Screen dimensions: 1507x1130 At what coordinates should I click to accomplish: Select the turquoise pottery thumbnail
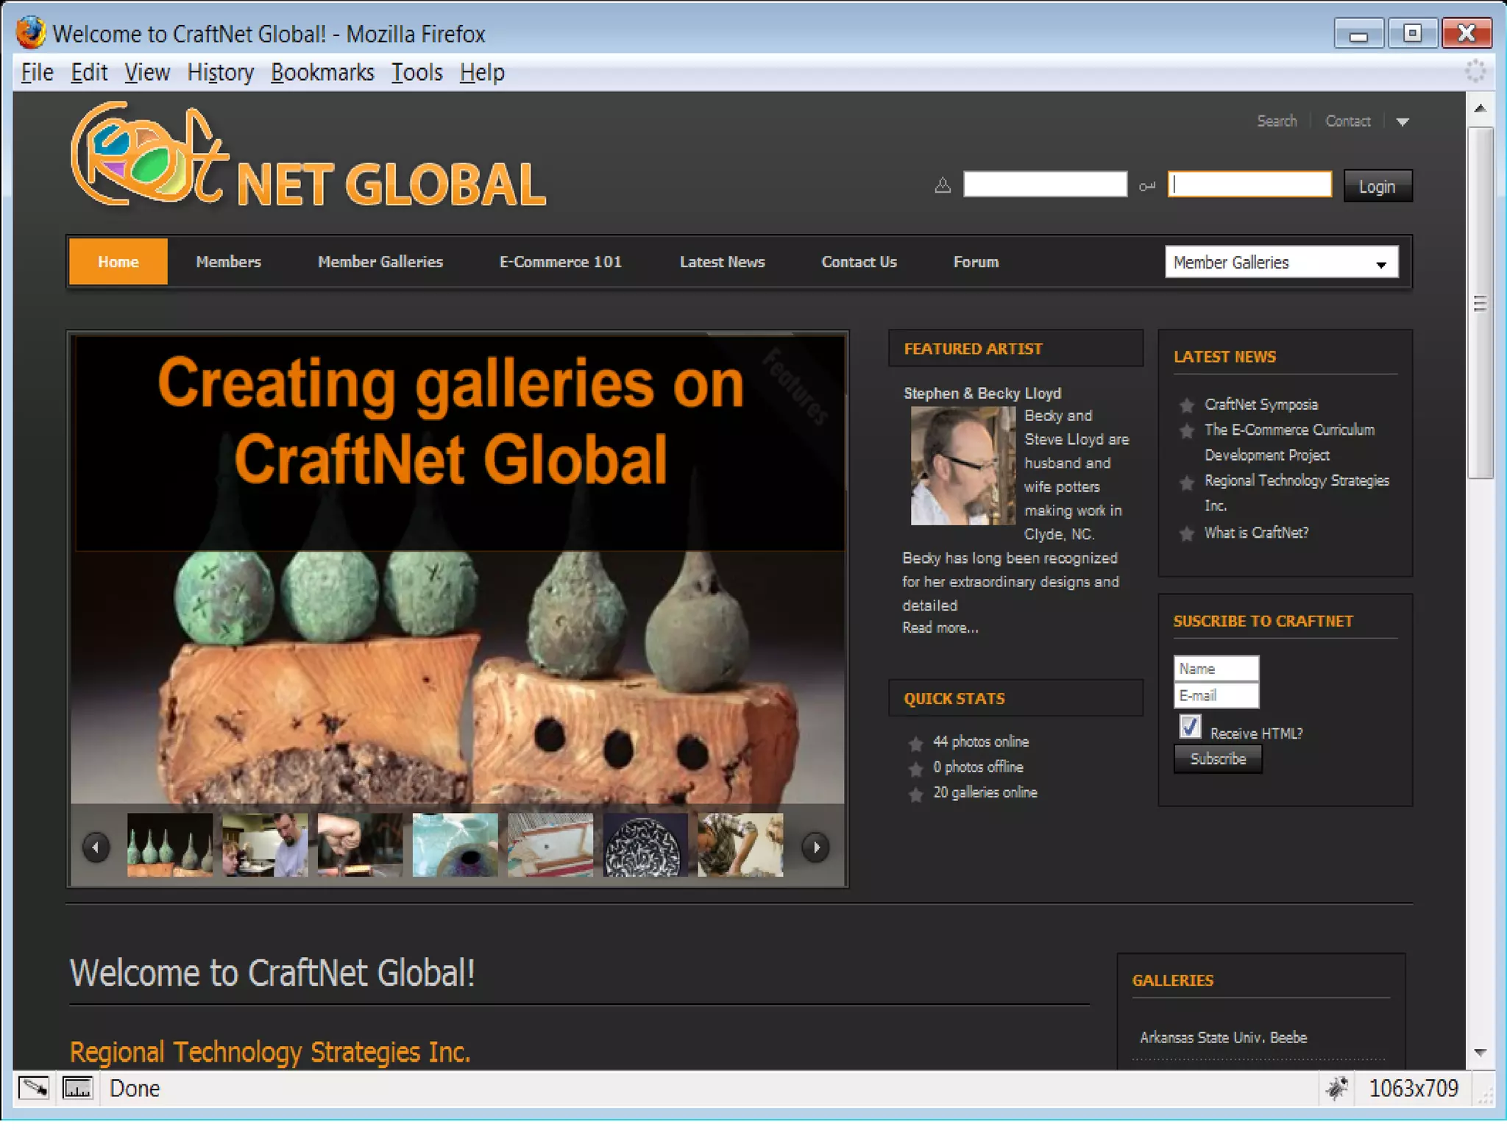coord(455,845)
